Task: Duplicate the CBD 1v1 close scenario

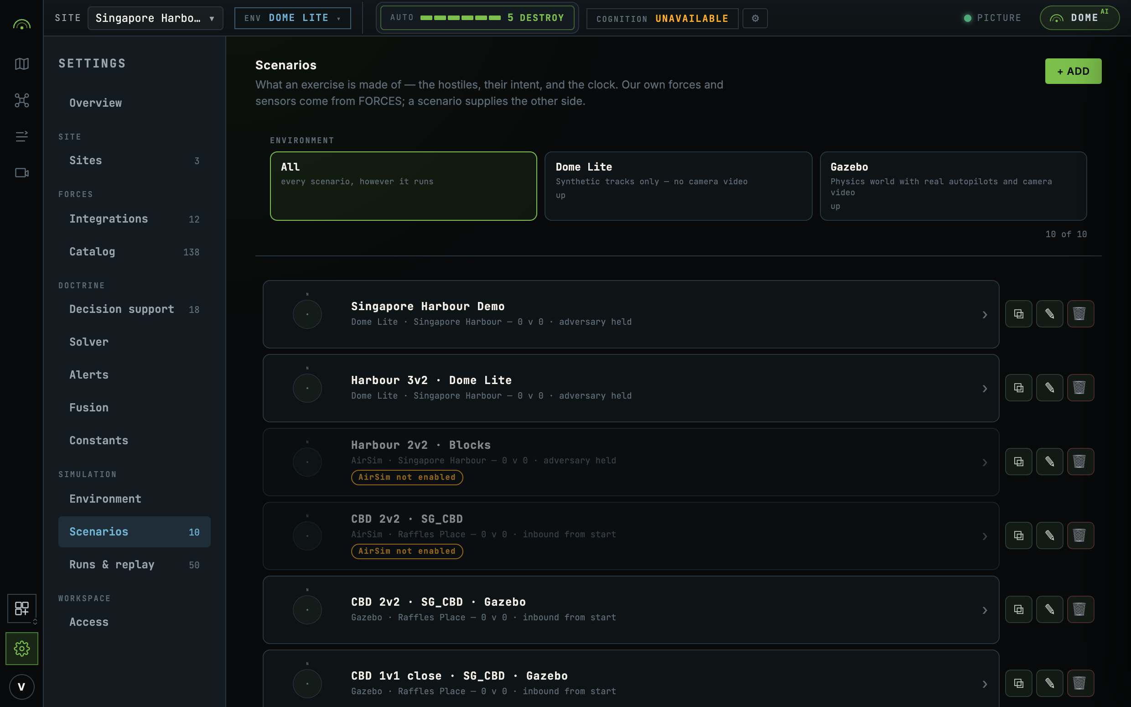Action: 1018,683
